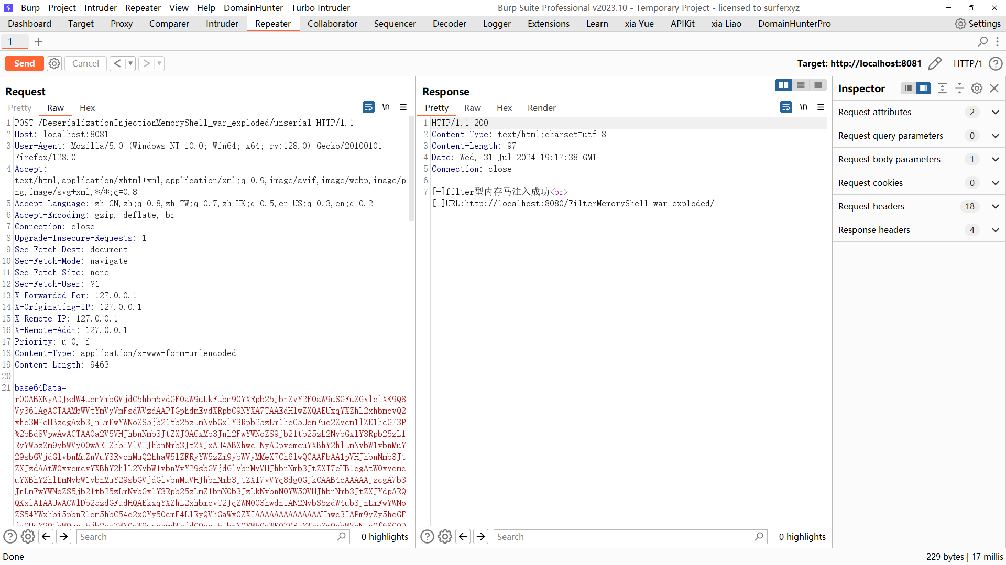This screenshot has width=1006, height=565.
Task: Jump to next request search match
Action: pos(64,536)
